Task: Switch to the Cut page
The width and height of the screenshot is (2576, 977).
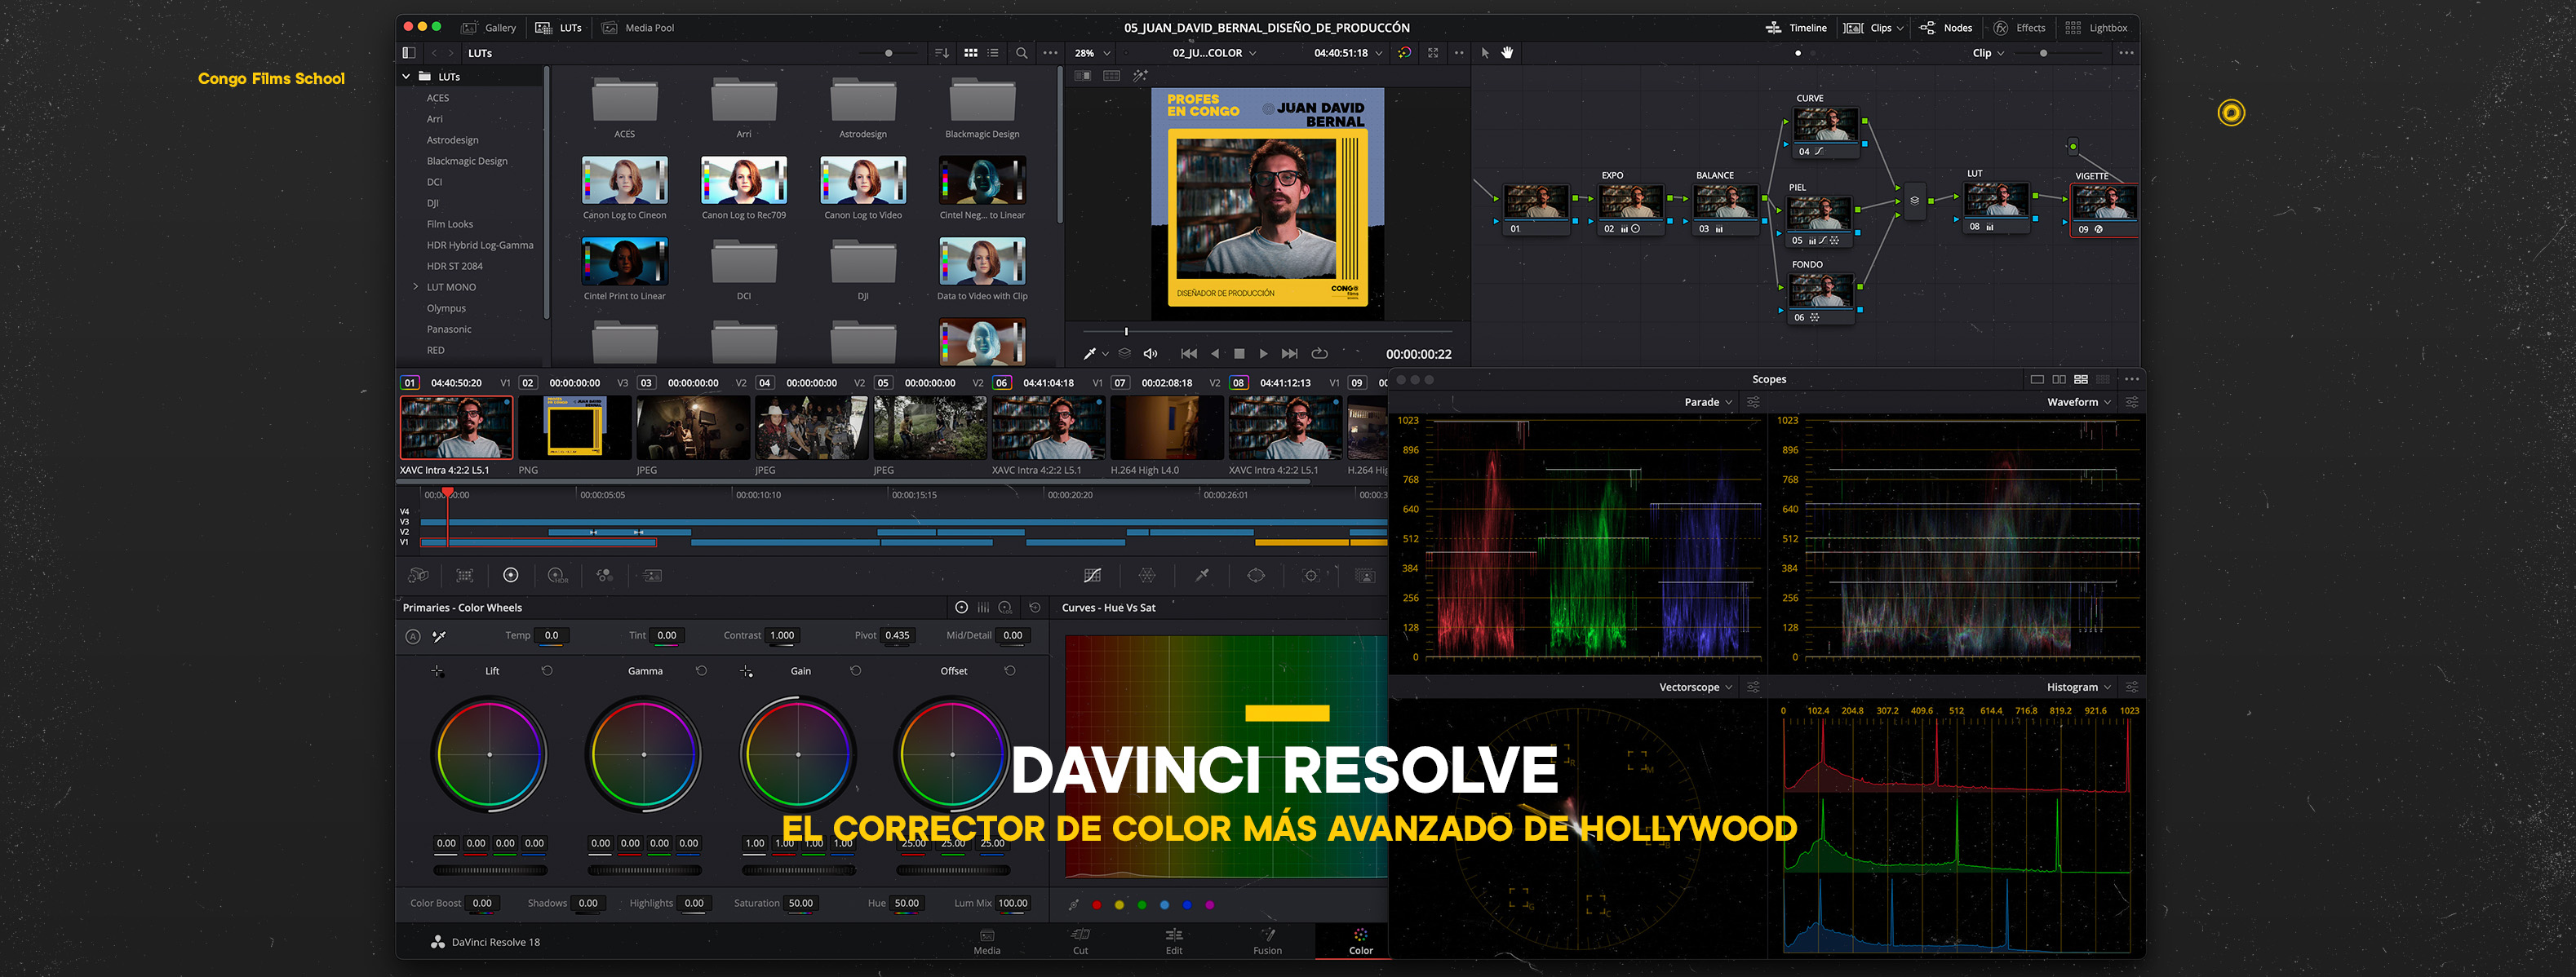Action: [1080, 941]
